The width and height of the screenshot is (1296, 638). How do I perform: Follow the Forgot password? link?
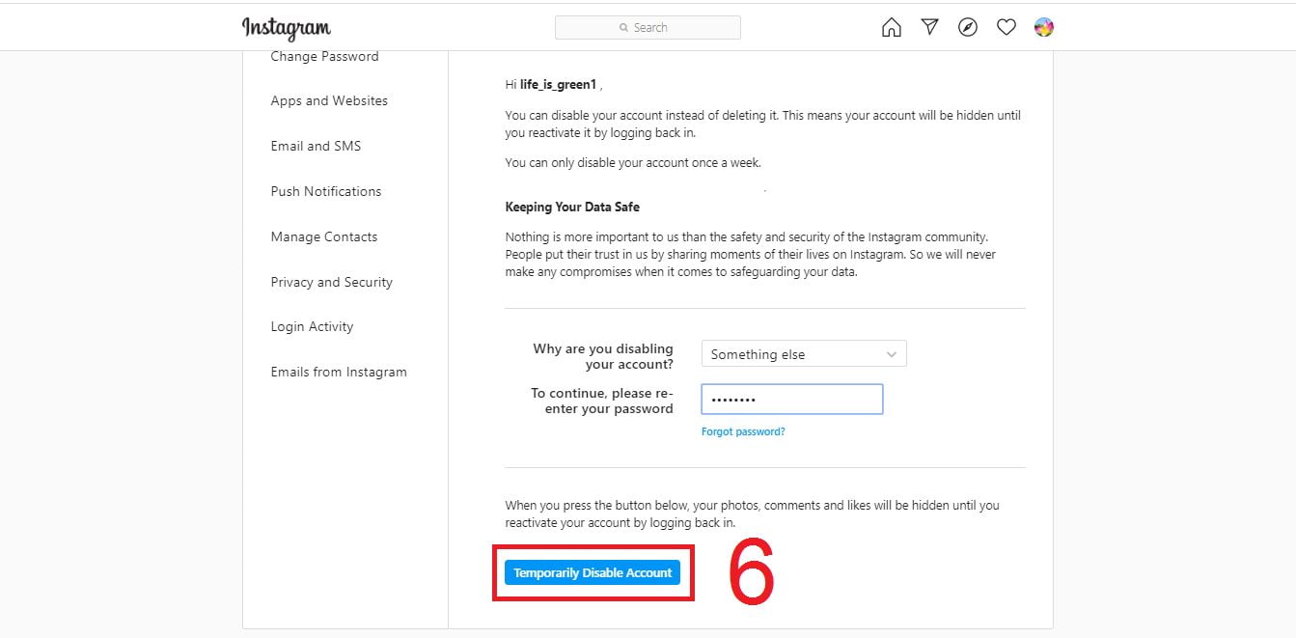[743, 431]
